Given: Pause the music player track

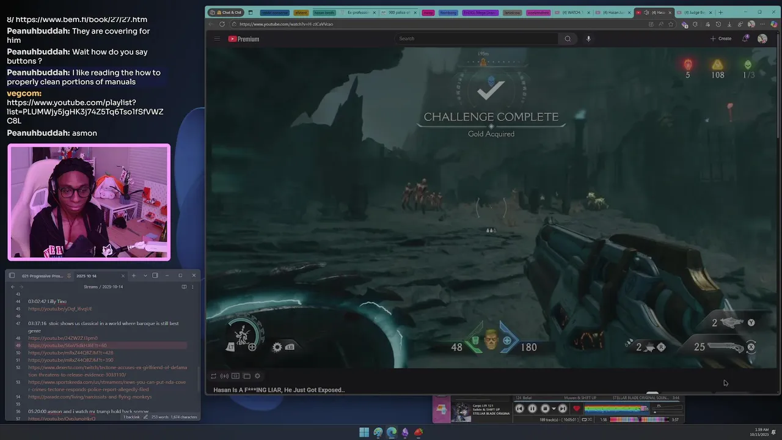Looking at the screenshot, I should pos(532,408).
